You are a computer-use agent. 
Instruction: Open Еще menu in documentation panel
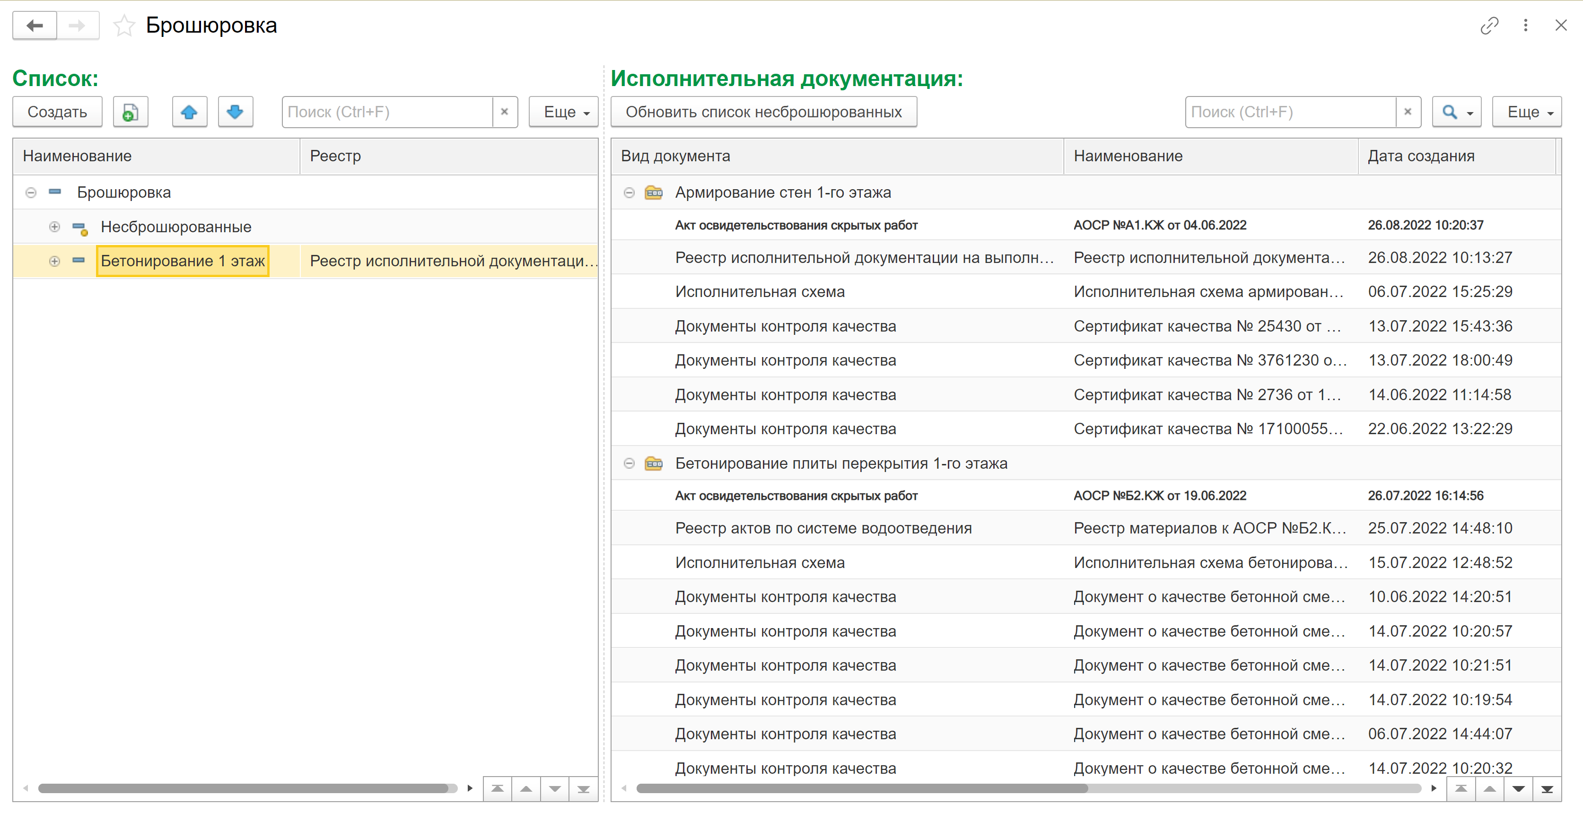(1526, 112)
